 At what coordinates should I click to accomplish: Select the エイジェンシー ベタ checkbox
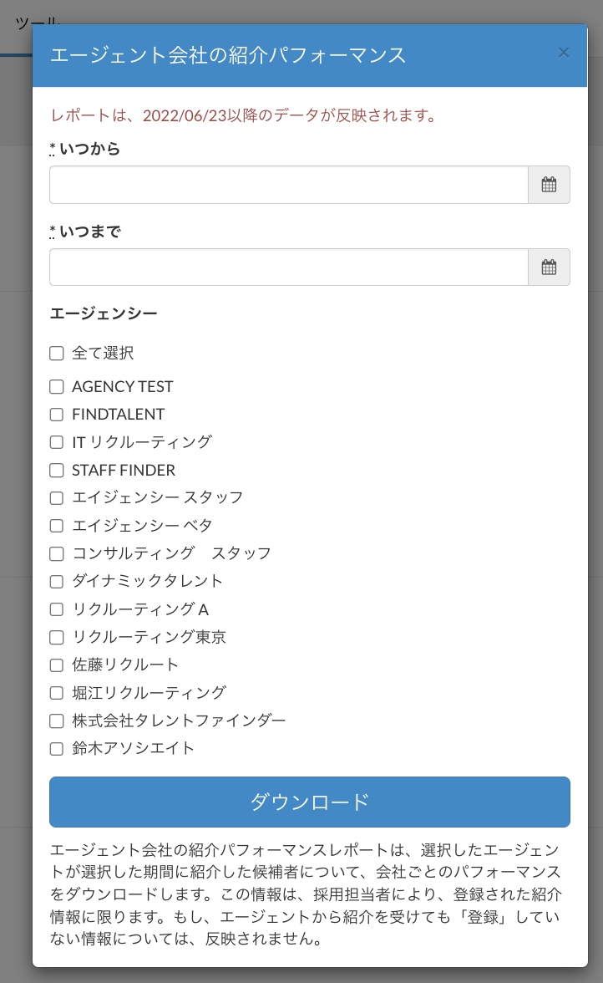pos(57,526)
